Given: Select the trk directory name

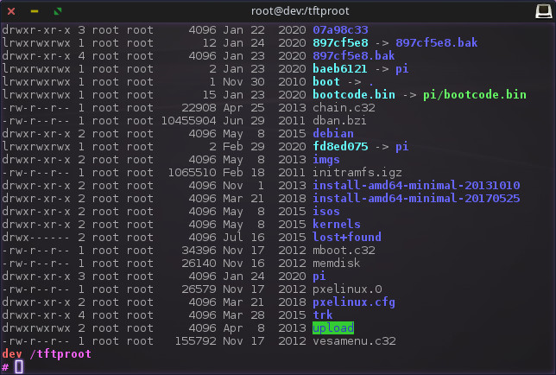Looking at the screenshot, I should [x=323, y=315].
